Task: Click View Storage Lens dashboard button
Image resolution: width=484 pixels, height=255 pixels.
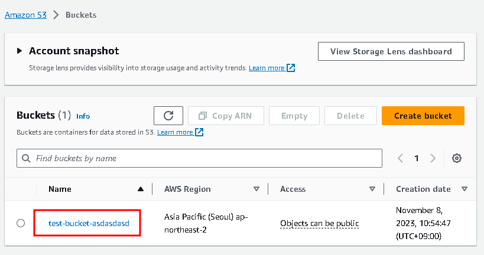Action: 391,51
